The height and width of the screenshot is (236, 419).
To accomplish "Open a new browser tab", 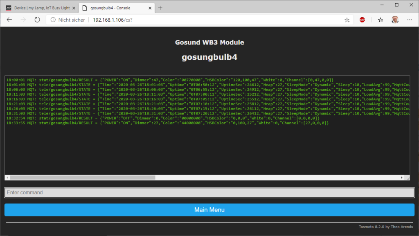I will point(160,8).
